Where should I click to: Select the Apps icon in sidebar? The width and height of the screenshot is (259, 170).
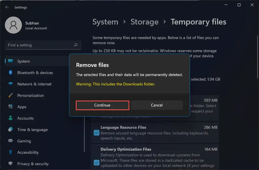click(x=11, y=106)
